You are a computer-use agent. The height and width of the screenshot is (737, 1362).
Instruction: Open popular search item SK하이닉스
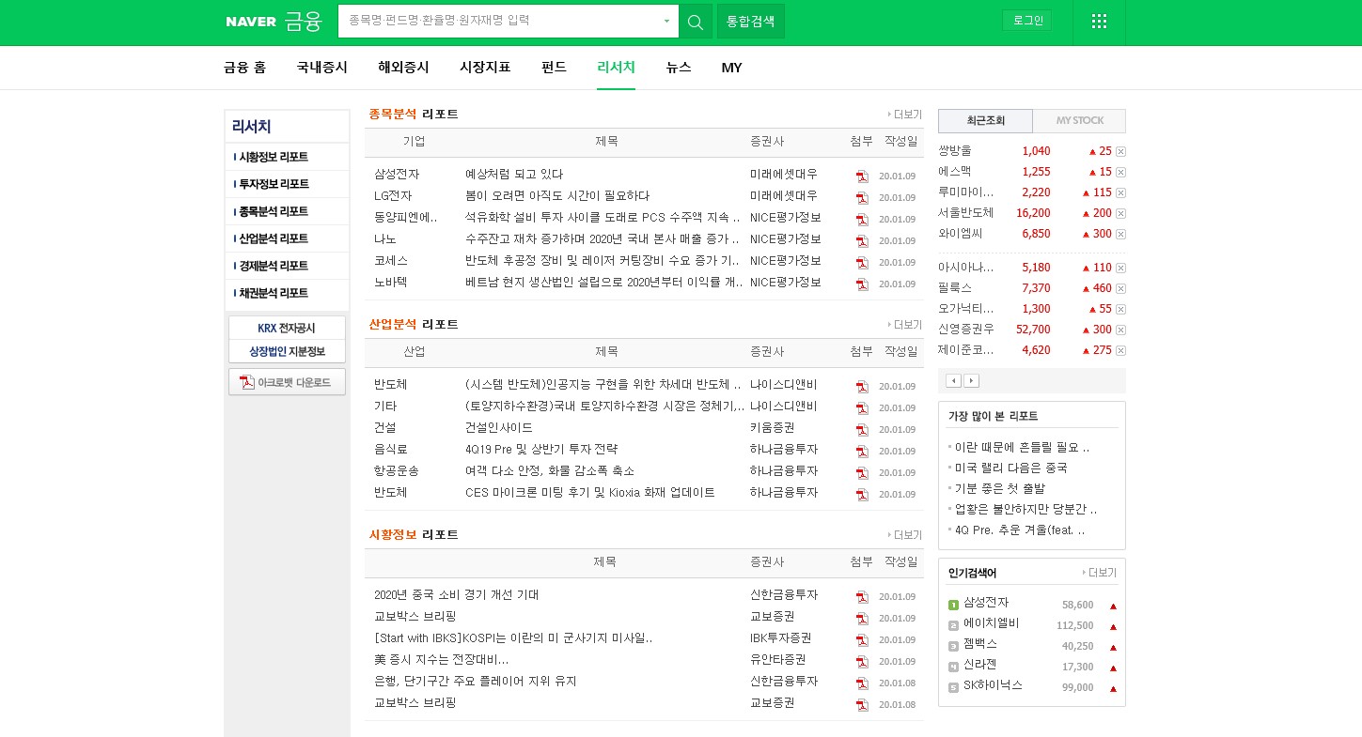coord(993,685)
